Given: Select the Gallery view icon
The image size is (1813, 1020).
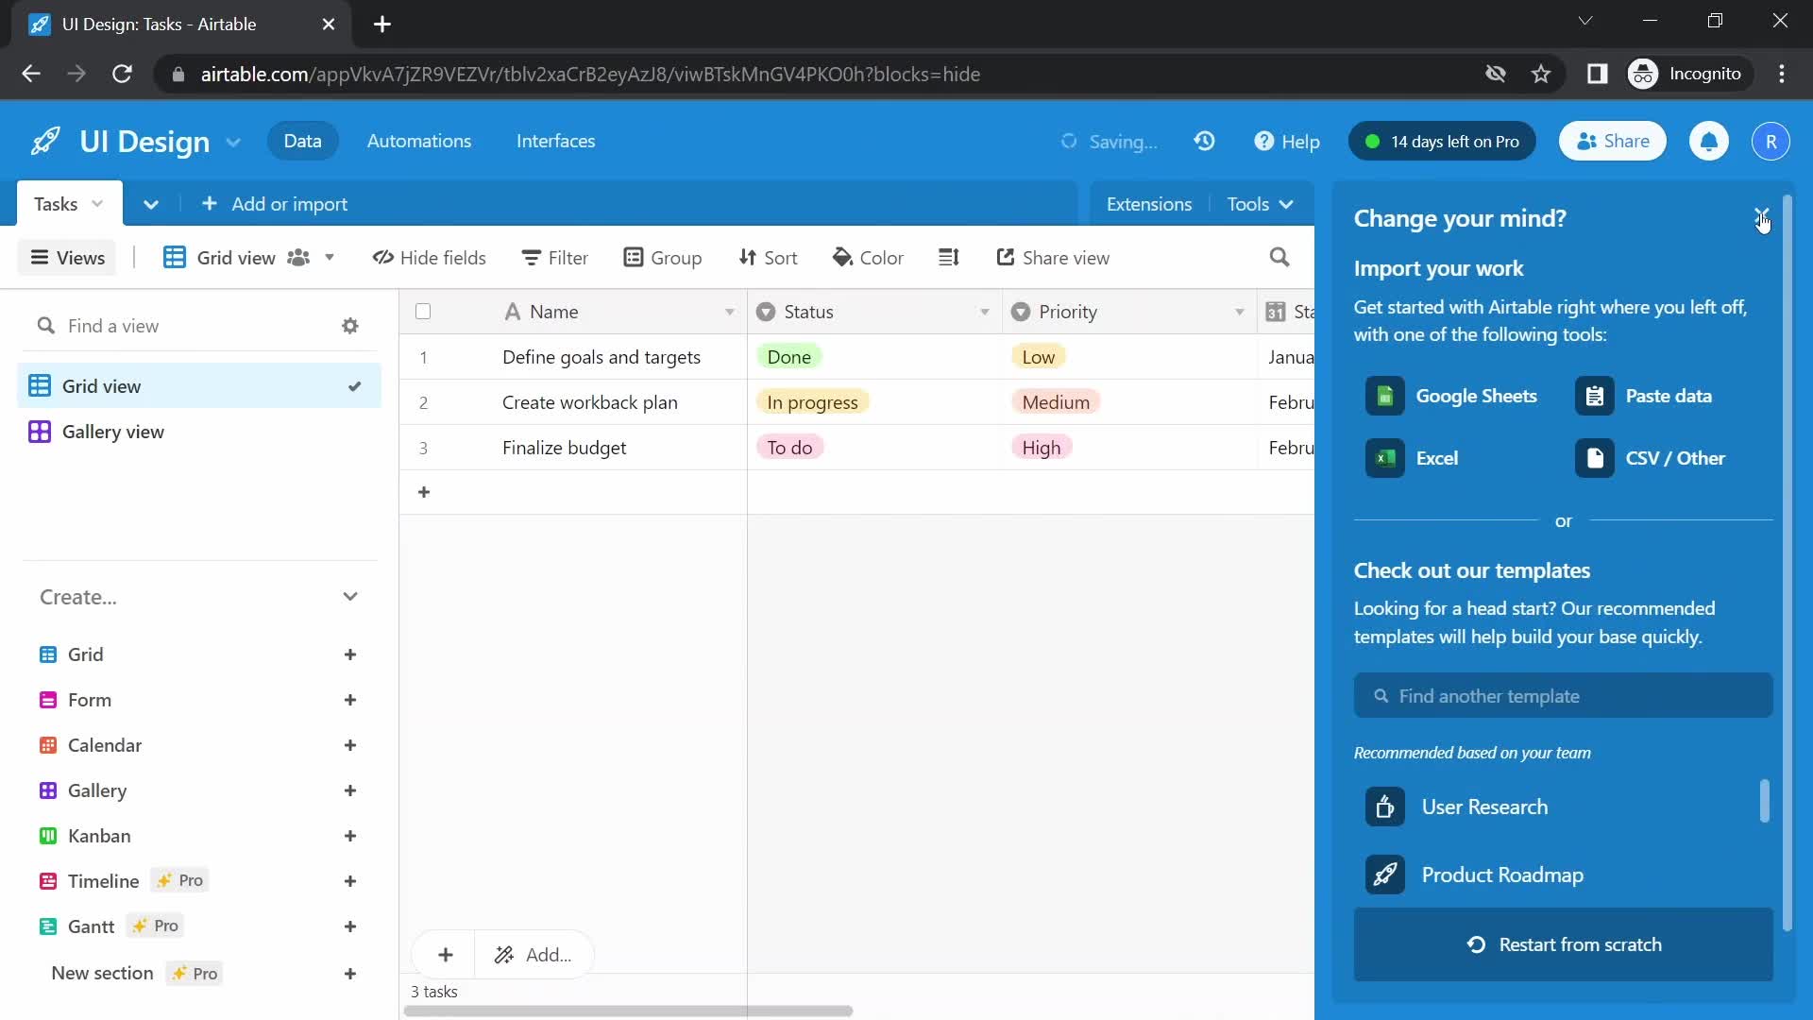Looking at the screenshot, I should (40, 430).
